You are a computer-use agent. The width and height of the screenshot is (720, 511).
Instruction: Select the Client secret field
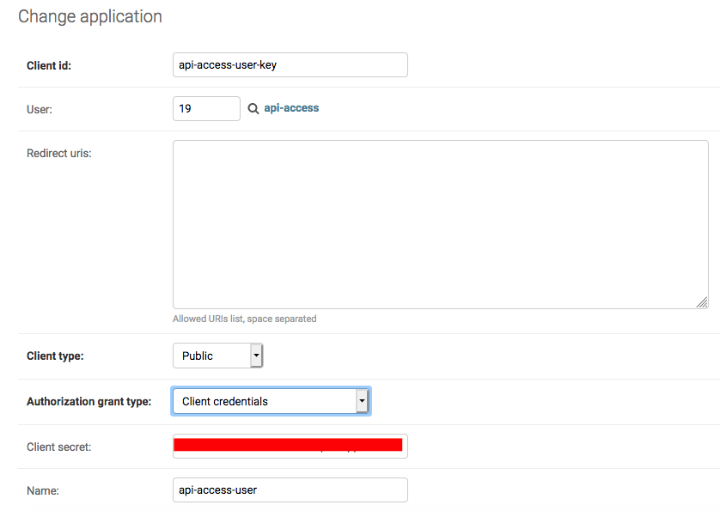(290, 446)
